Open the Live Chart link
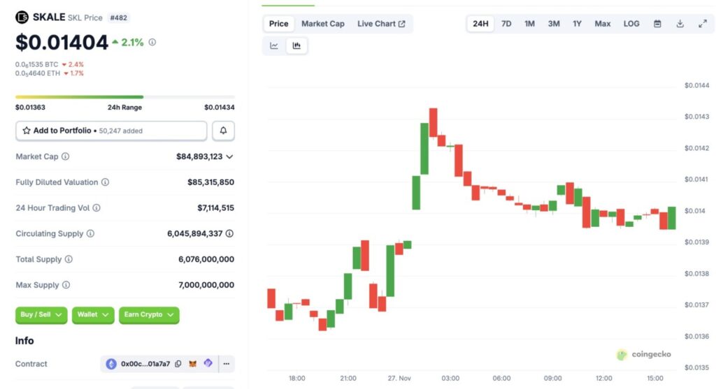 pyautogui.click(x=381, y=24)
